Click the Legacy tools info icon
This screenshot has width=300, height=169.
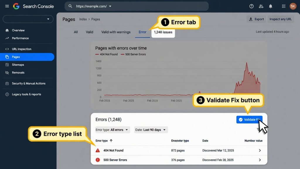(7, 94)
